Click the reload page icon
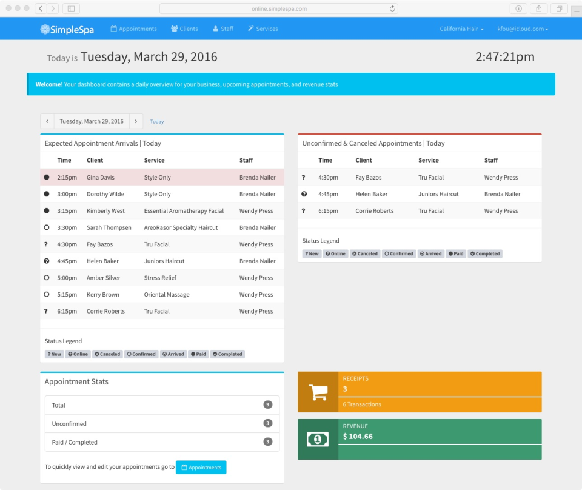Viewport: 582px width, 490px height. [x=392, y=8]
